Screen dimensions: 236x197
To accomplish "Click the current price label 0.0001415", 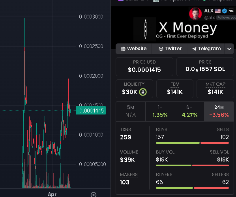I will [x=91, y=111].
